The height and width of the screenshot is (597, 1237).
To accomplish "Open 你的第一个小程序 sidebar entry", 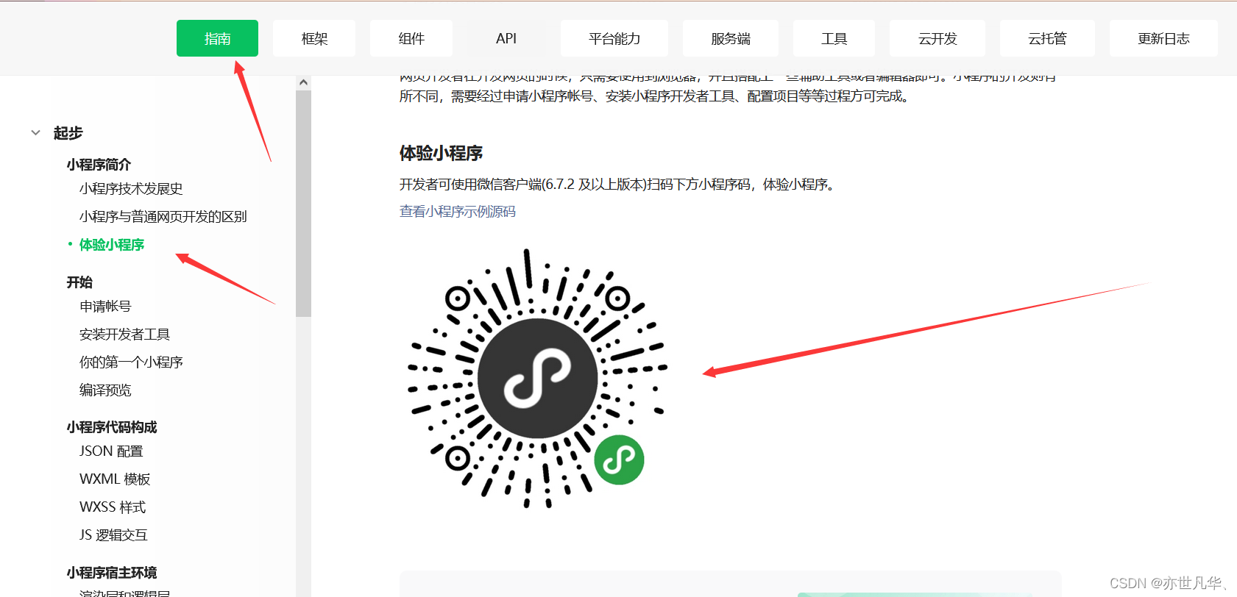I will click(x=131, y=362).
